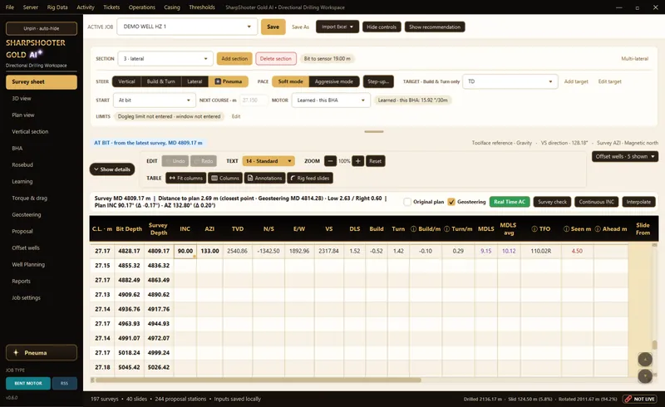Screen dimensions: 665x407
Task: Open the Thresholds menu
Action: [202, 7]
